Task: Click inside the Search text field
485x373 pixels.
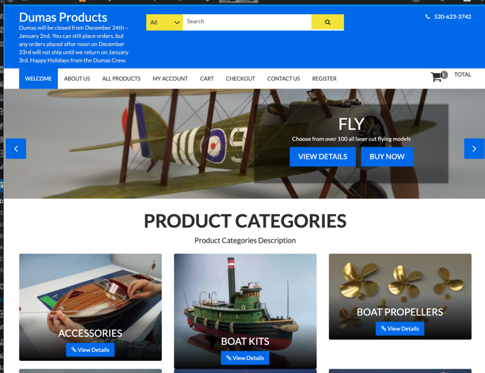Action: pos(247,22)
